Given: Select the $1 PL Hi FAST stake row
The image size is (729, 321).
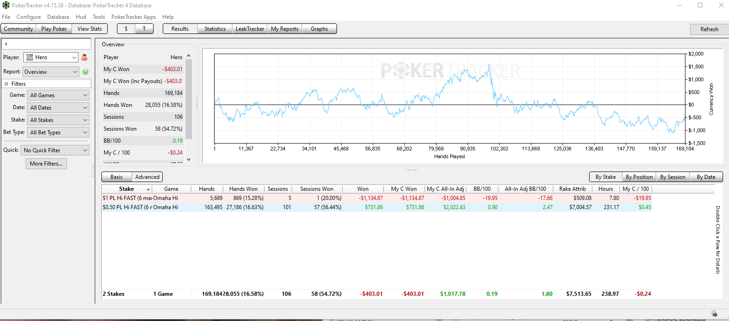Looking at the screenshot, I should click(376, 198).
